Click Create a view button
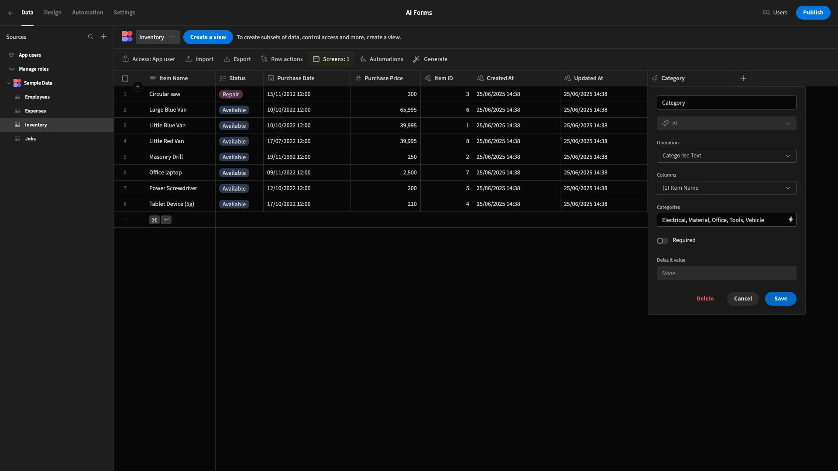 tap(208, 37)
